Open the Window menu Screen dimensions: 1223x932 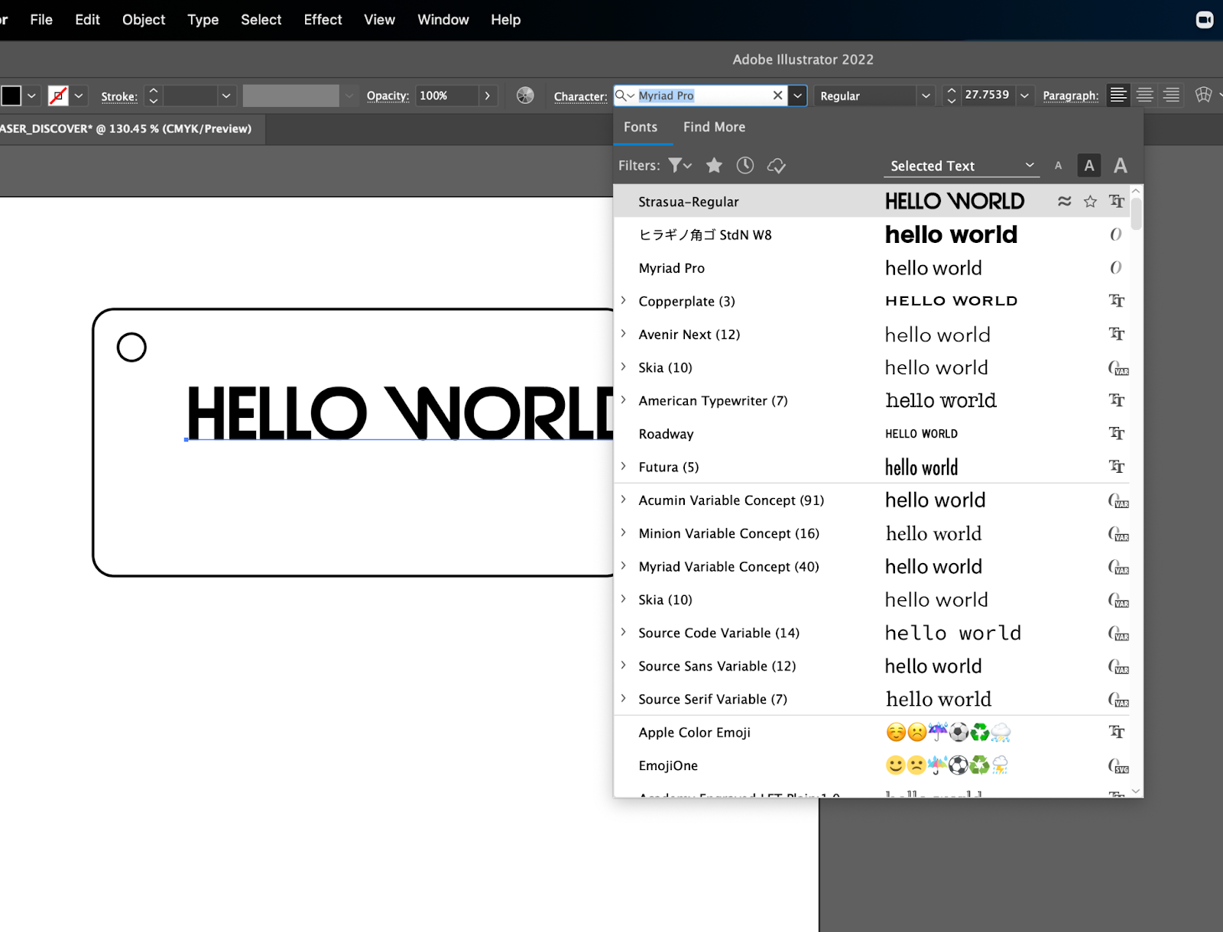pos(443,20)
